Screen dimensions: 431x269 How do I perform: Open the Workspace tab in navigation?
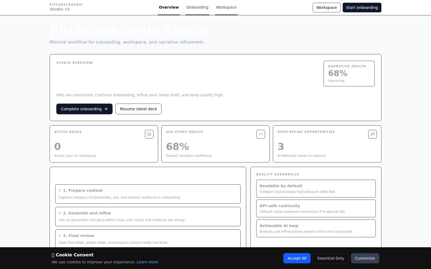pos(226,8)
